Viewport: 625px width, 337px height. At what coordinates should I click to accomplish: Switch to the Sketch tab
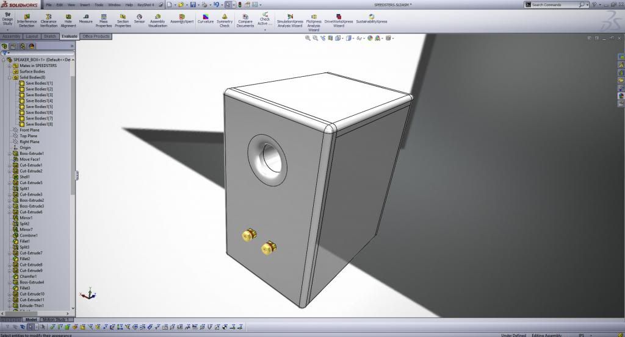click(x=50, y=36)
